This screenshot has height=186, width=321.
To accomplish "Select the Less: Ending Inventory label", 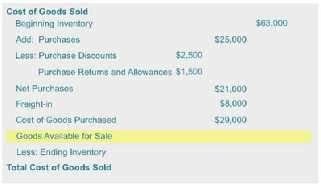I will (61, 152).
